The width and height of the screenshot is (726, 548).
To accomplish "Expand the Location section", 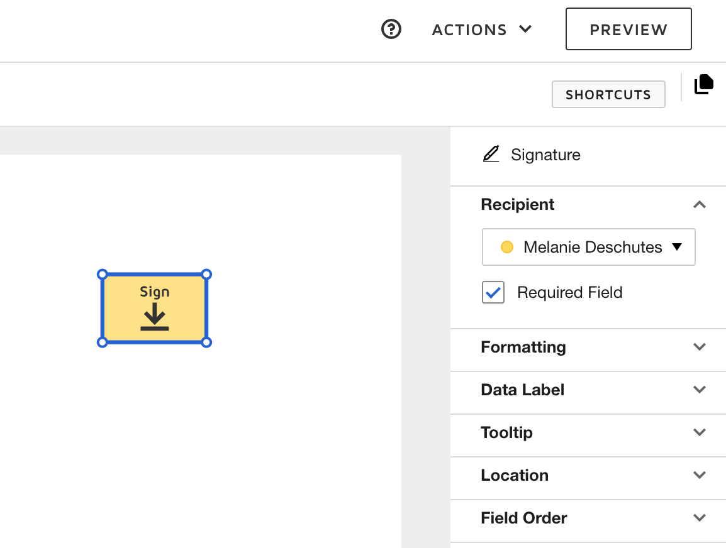I will (x=699, y=475).
